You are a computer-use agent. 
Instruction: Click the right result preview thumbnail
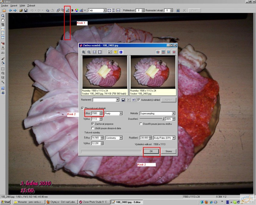pyautogui.click(x=153, y=72)
